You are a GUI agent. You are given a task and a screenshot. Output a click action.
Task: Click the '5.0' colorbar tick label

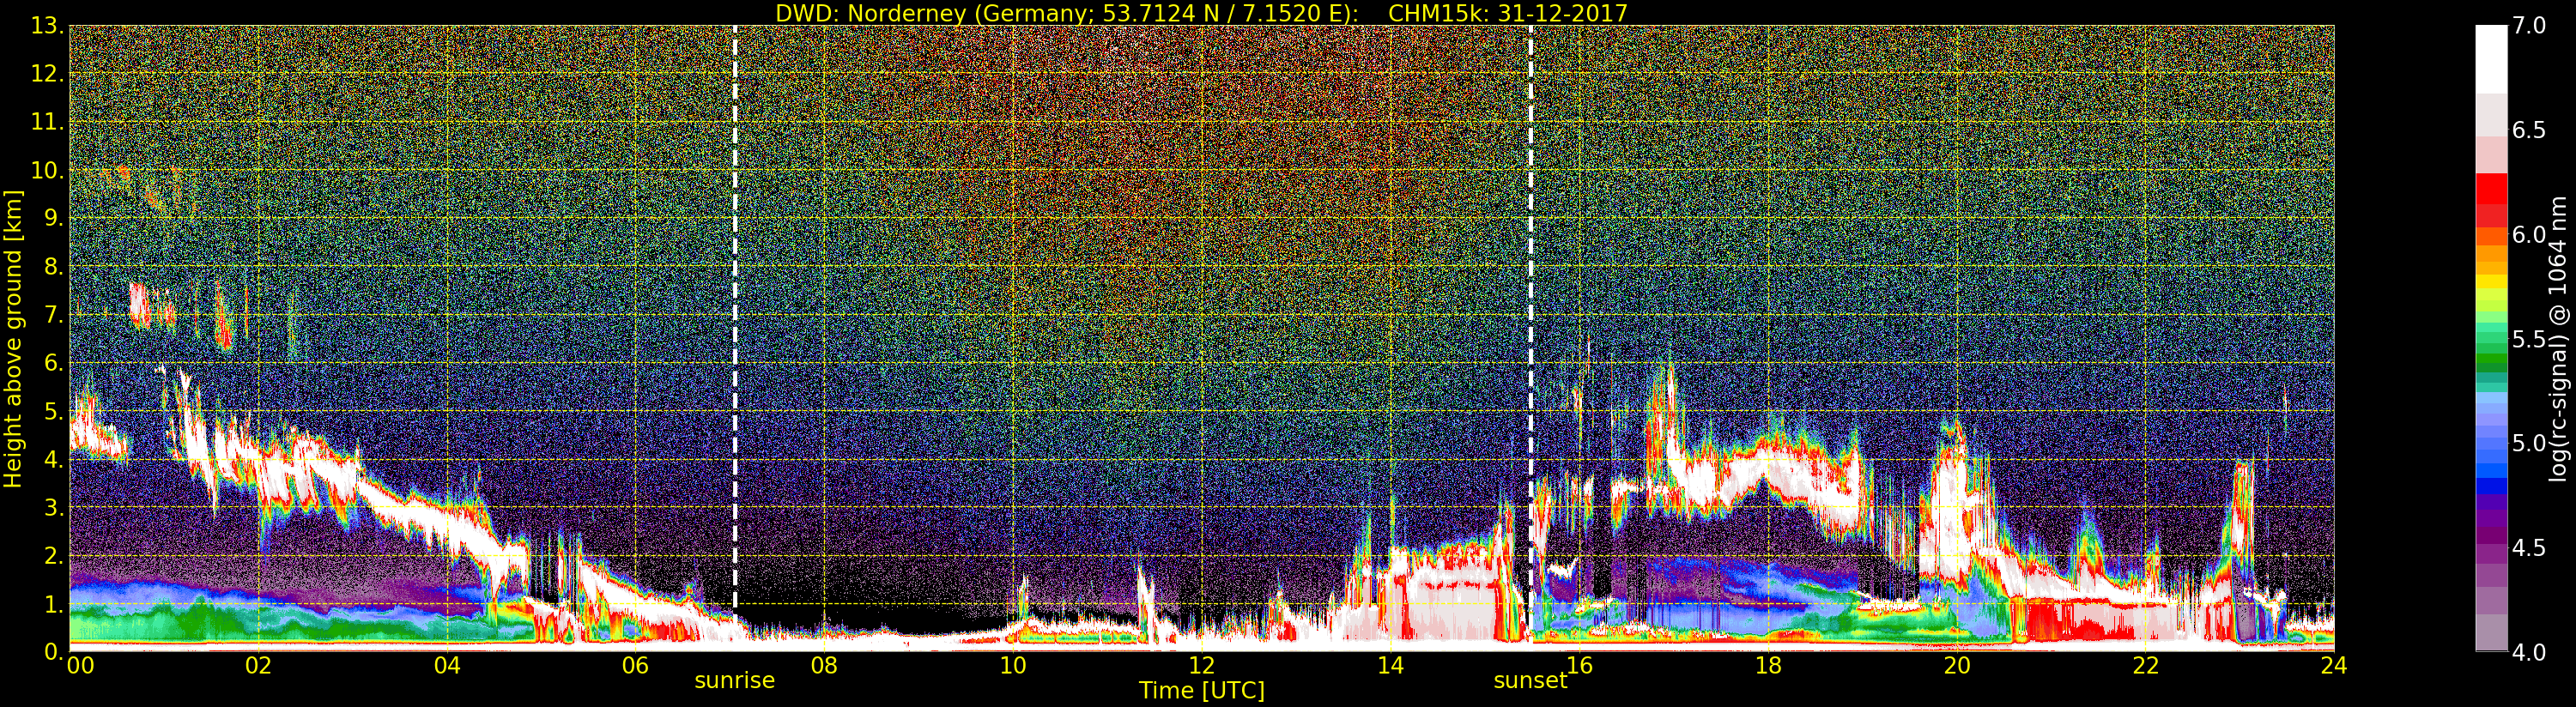click(2528, 443)
